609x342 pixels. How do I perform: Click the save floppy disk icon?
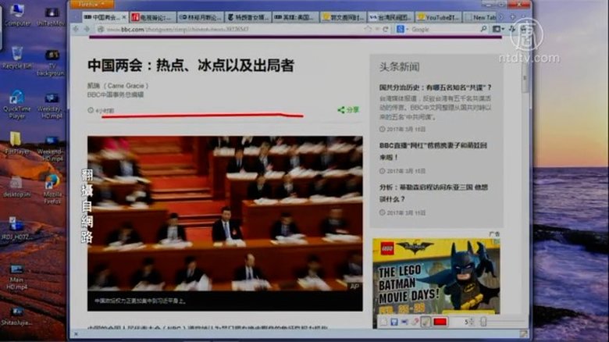pyautogui.click(x=394, y=322)
